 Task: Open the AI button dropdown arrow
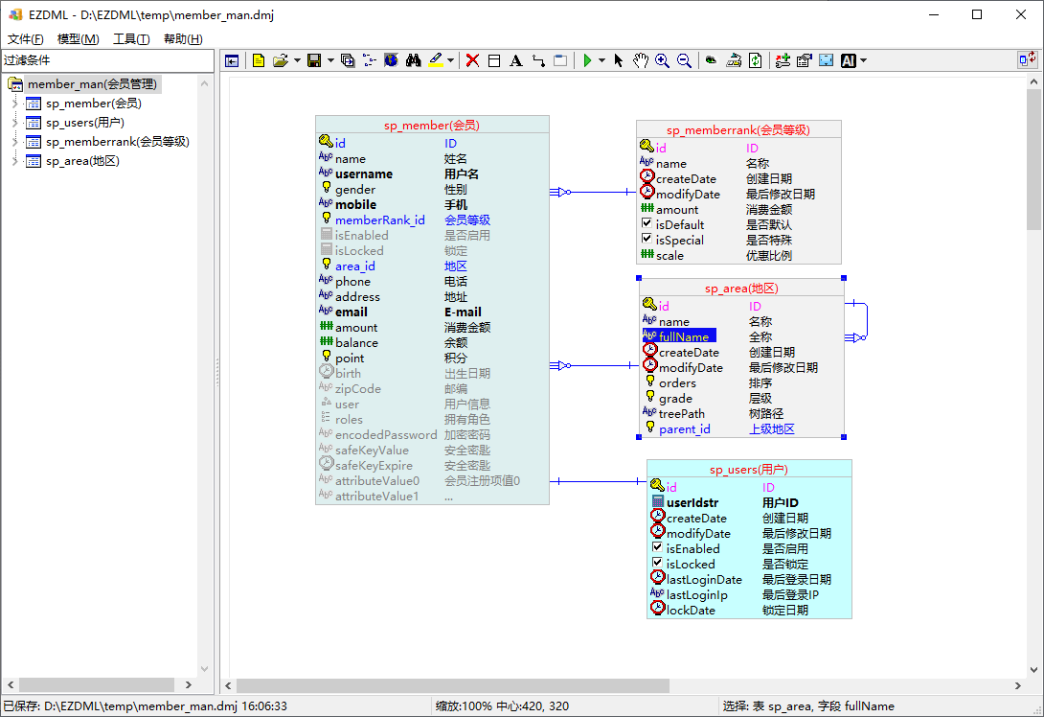(x=864, y=60)
